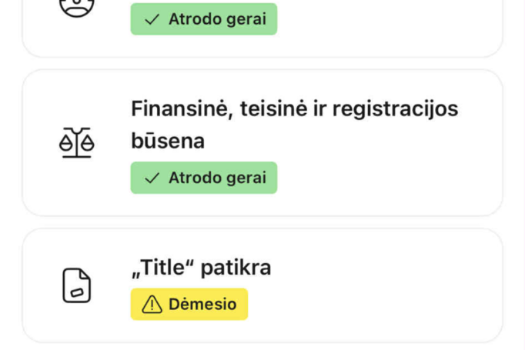Click the document icon beside „Title“ patikra

(x=76, y=285)
